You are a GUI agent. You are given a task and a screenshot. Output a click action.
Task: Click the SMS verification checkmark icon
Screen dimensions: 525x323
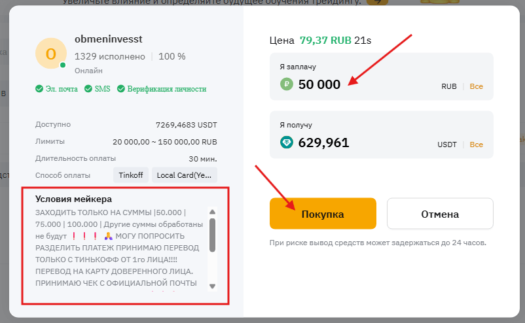click(89, 89)
